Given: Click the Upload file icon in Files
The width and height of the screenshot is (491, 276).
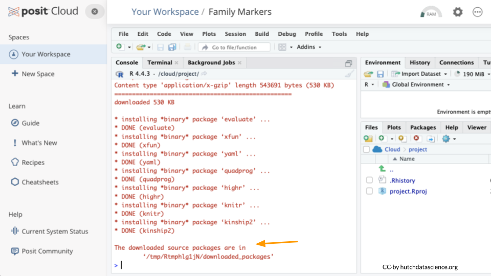Looking at the screenshot, I should 403,139.
